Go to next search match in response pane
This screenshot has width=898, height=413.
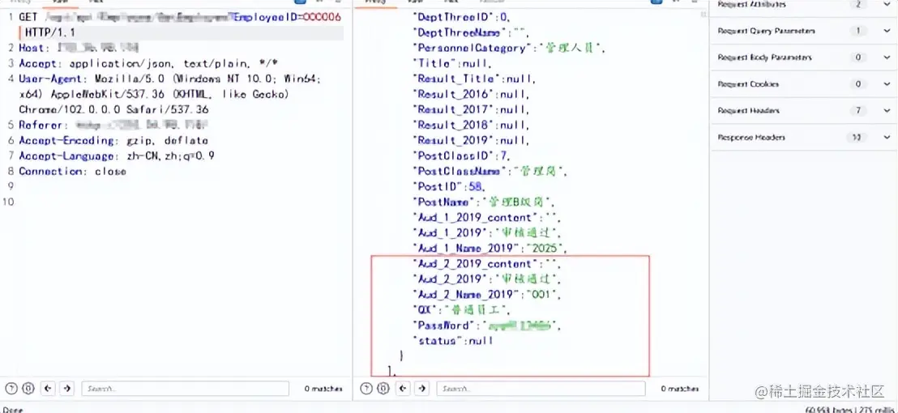[422, 389]
